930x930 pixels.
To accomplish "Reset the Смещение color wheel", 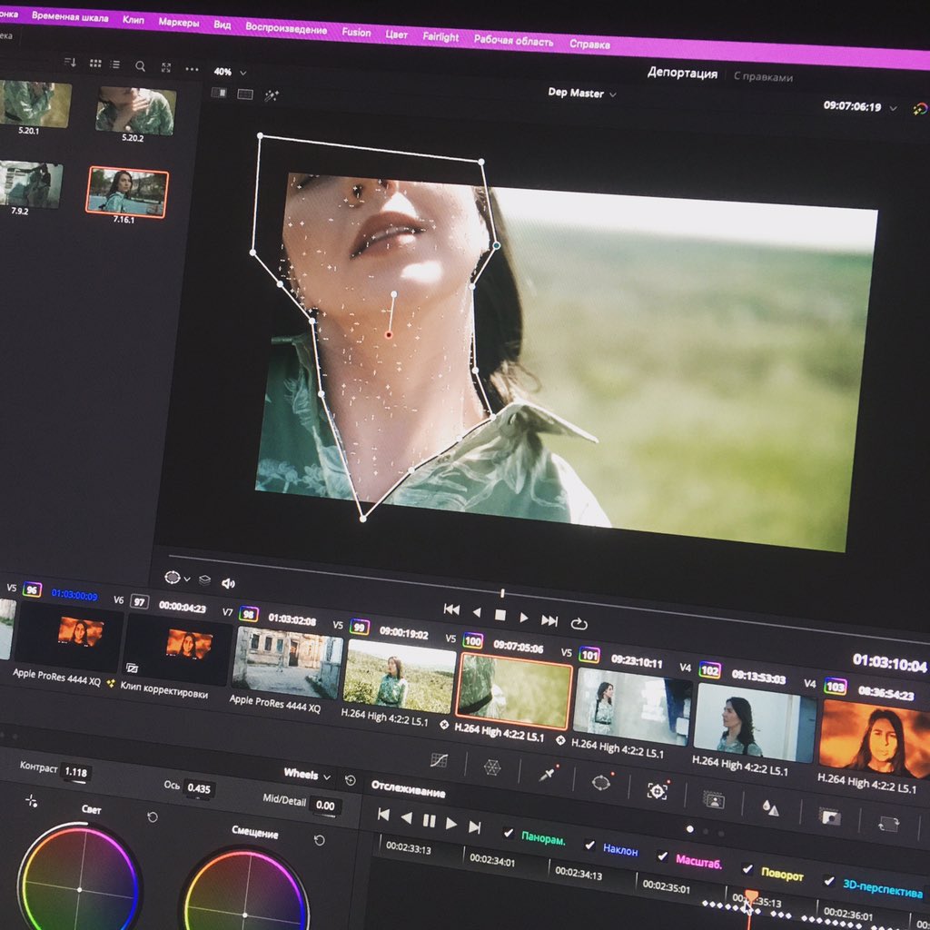I will [x=319, y=840].
